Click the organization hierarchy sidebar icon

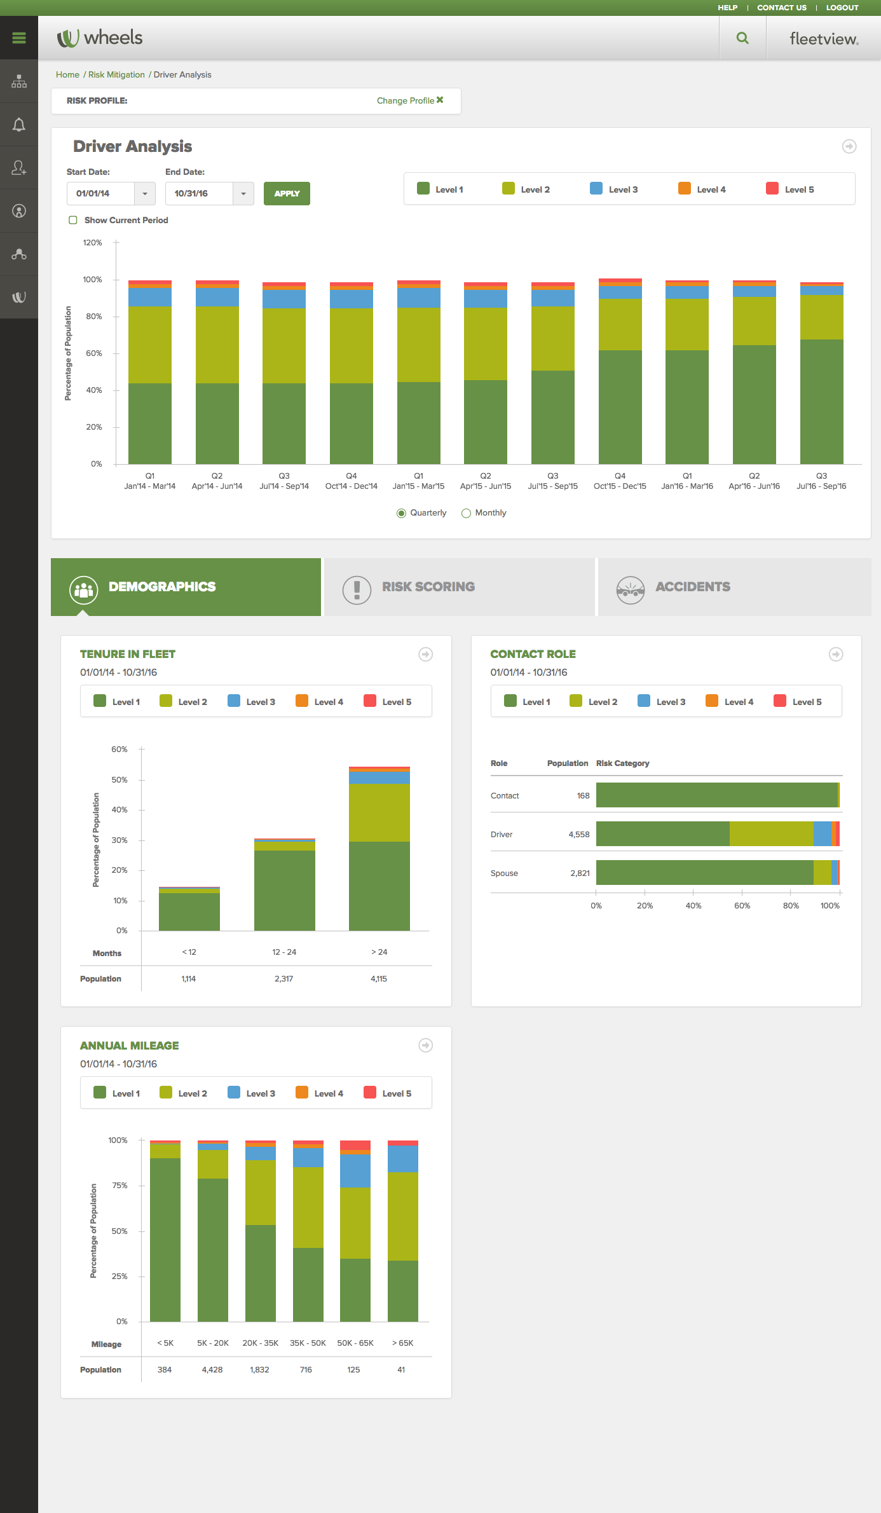(19, 81)
